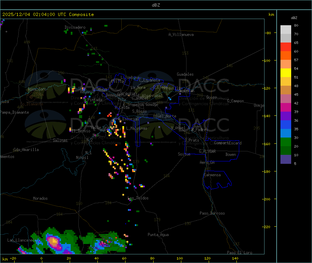
Task: Click the Aero_GA map label
Action: click(207, 162)
